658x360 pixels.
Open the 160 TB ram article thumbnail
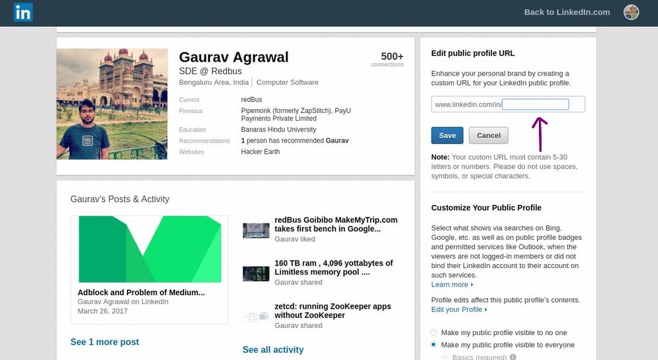[x=256, y=273]
